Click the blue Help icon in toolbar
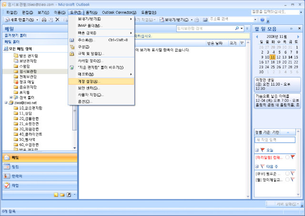 pos(262,20)
